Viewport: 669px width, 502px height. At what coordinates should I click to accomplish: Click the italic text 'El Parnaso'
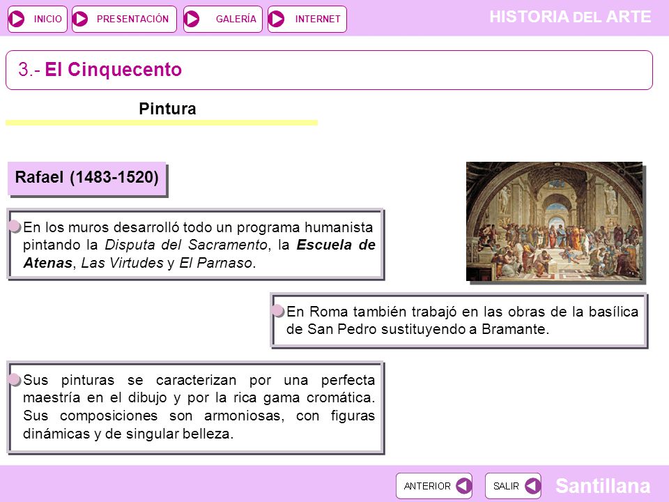coord(215,263)
